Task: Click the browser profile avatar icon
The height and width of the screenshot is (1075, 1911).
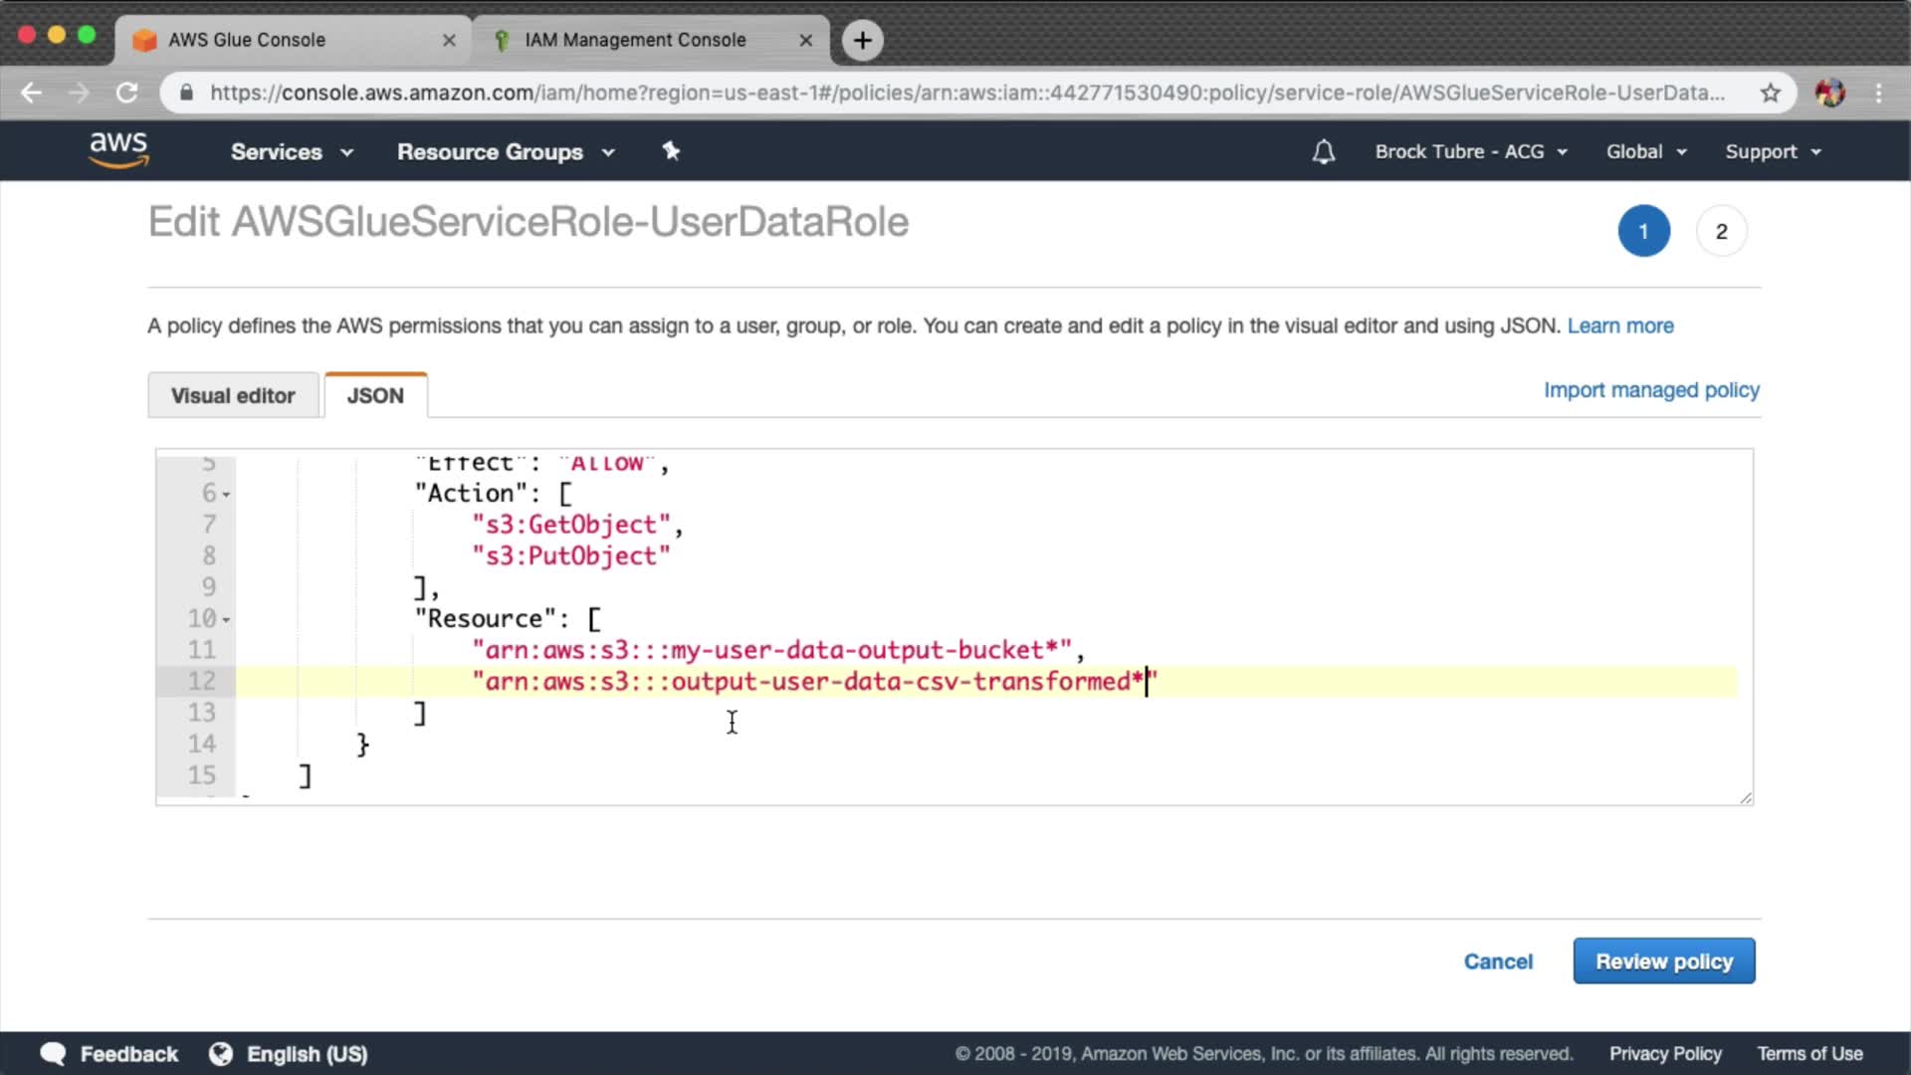Action: tap(1829, 93)
